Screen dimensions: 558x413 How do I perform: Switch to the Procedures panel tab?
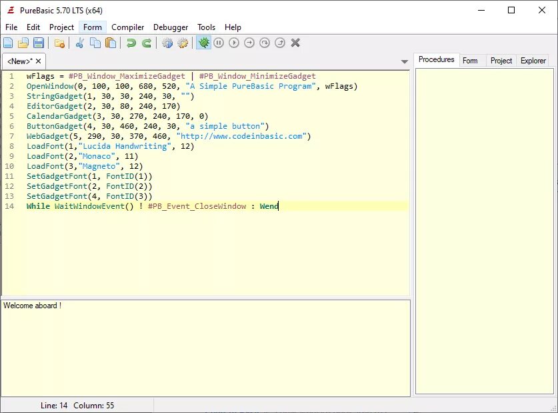tap(436, 59)
